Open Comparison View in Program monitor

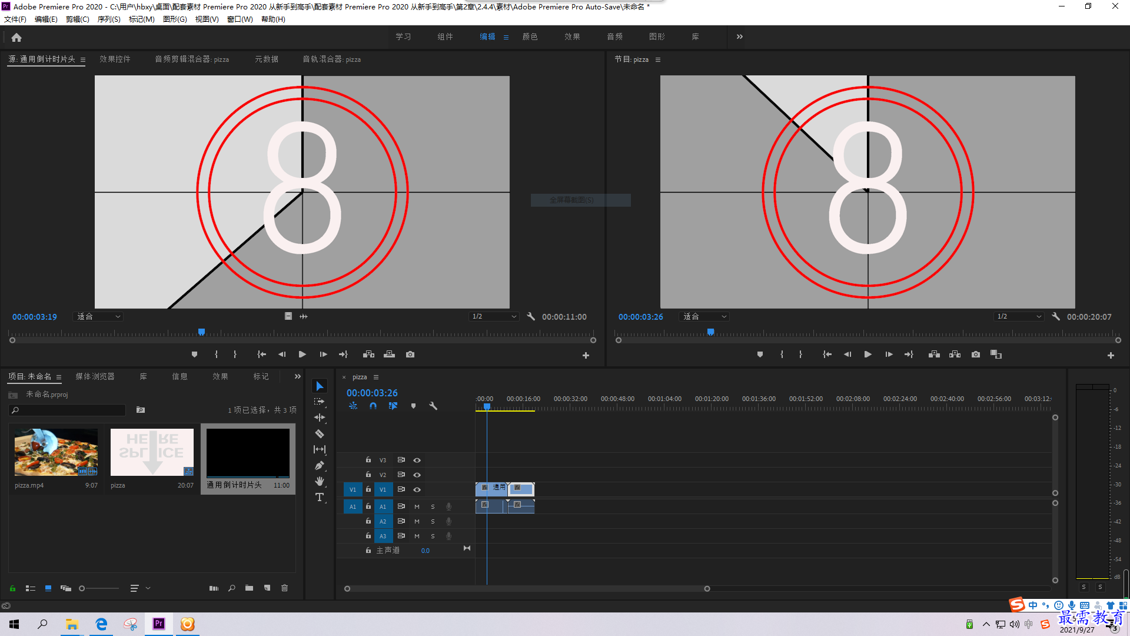click(996, 355)
